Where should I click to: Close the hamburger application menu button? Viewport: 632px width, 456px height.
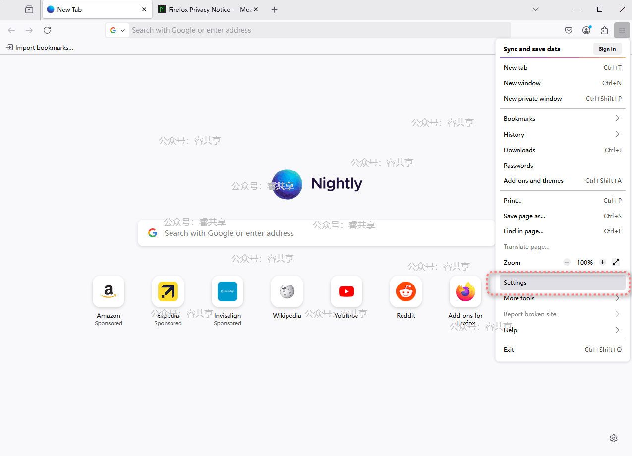tap(622, 30)
